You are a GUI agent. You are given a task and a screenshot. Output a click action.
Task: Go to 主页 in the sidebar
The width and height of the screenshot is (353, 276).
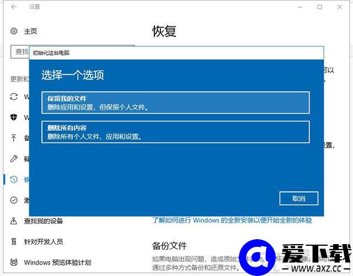[30, 31]
